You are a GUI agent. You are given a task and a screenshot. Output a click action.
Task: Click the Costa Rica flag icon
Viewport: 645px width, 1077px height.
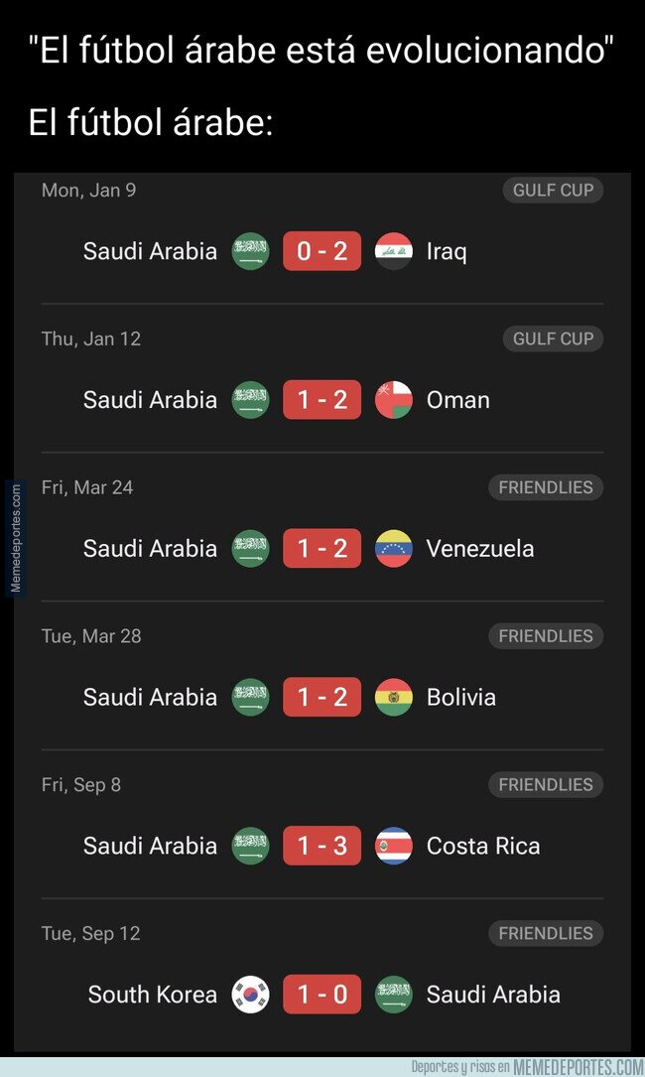click(394, 846)
